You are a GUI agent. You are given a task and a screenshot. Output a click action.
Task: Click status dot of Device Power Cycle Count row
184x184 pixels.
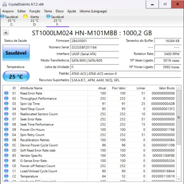tap(6, 145)
